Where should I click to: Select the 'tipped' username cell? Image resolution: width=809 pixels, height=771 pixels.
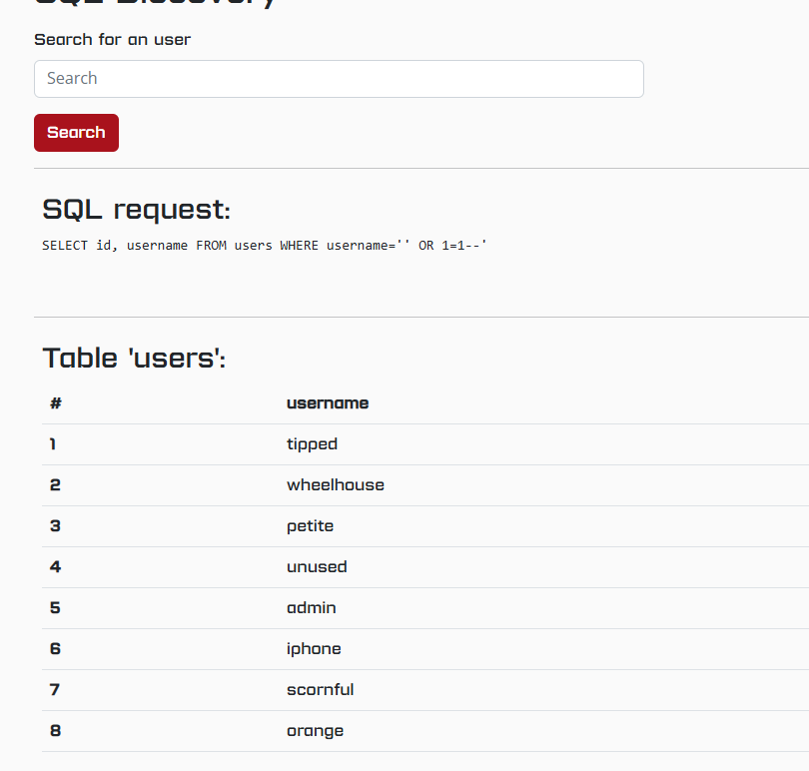tap(313, 444)
